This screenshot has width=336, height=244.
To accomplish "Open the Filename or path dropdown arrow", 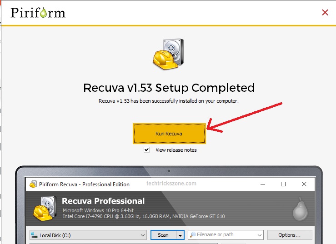I will 260,235.
